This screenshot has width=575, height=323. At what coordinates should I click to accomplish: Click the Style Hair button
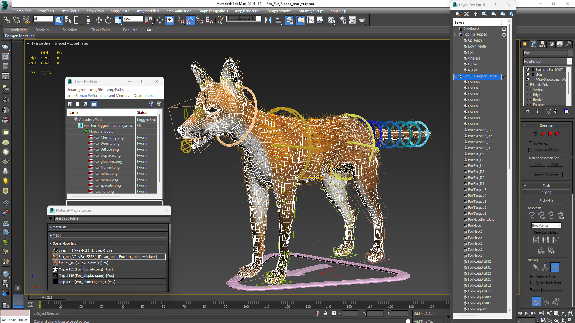(546, 201)
